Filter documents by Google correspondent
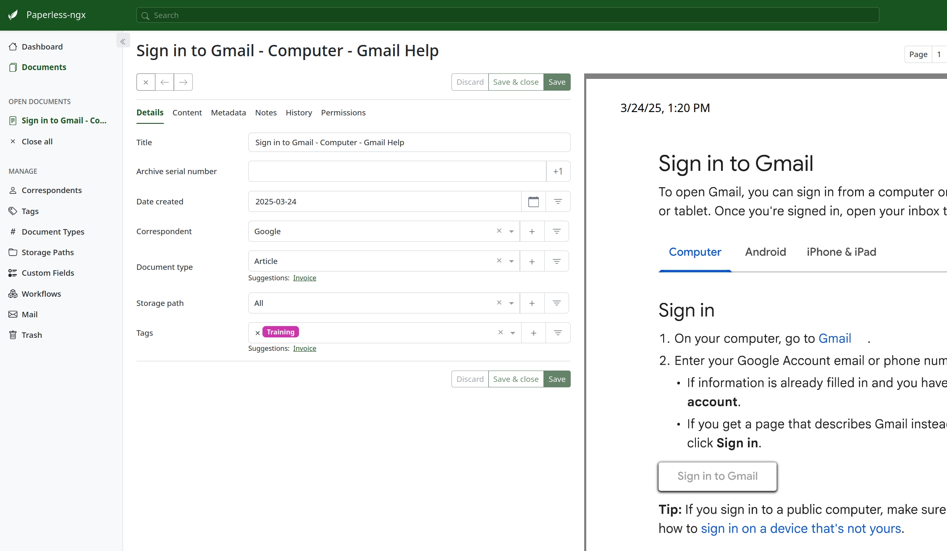Image resolution: width=947 pixels, height=551 pixels. point(557,231)
